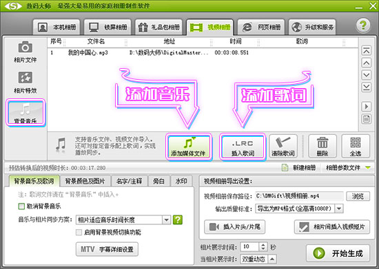This screenshot has height=269, width=379.
Task: Select the 我的中国心.mp3 list row
Action: point(203,52)
